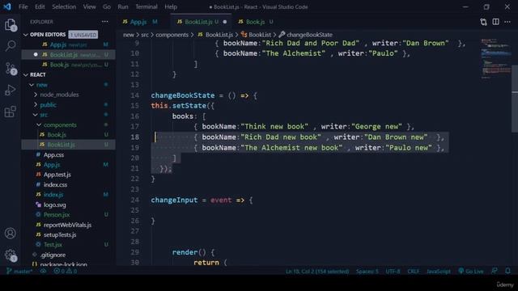Image resolution: width=518 pixels, height=291 pixels.
Task: Click the synchronize changes status icon
Action: point(43,272)
